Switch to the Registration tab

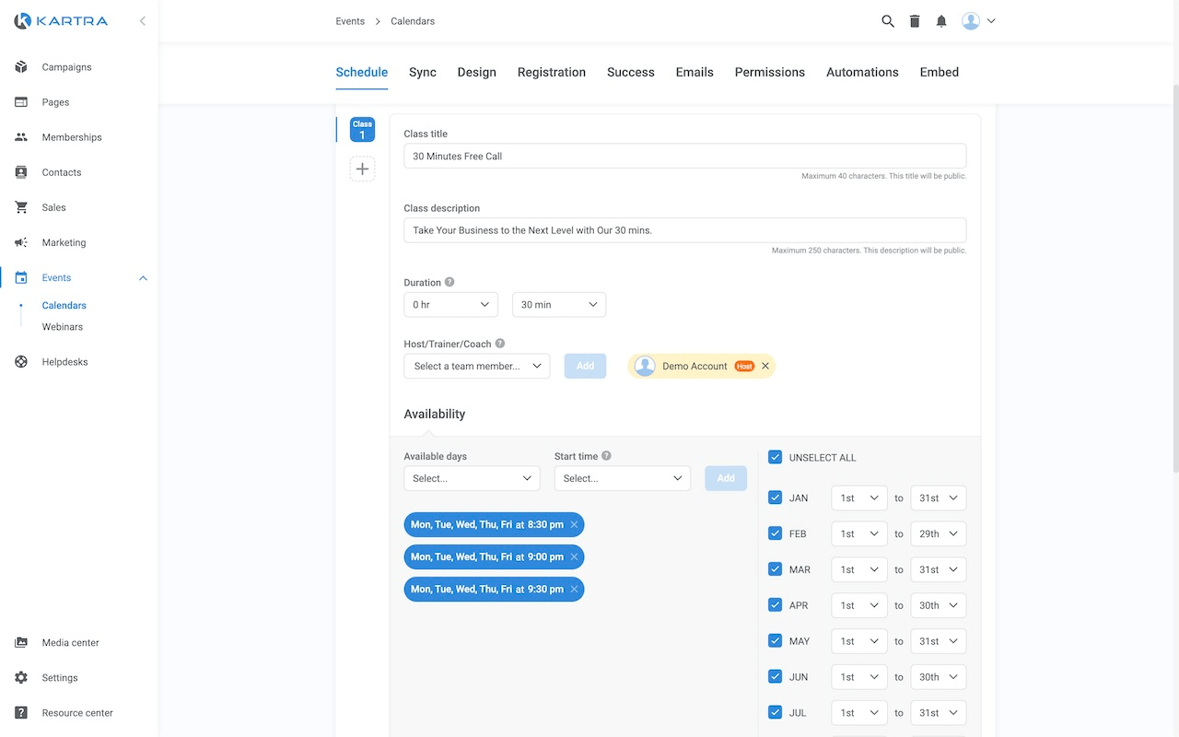(551, 72)
